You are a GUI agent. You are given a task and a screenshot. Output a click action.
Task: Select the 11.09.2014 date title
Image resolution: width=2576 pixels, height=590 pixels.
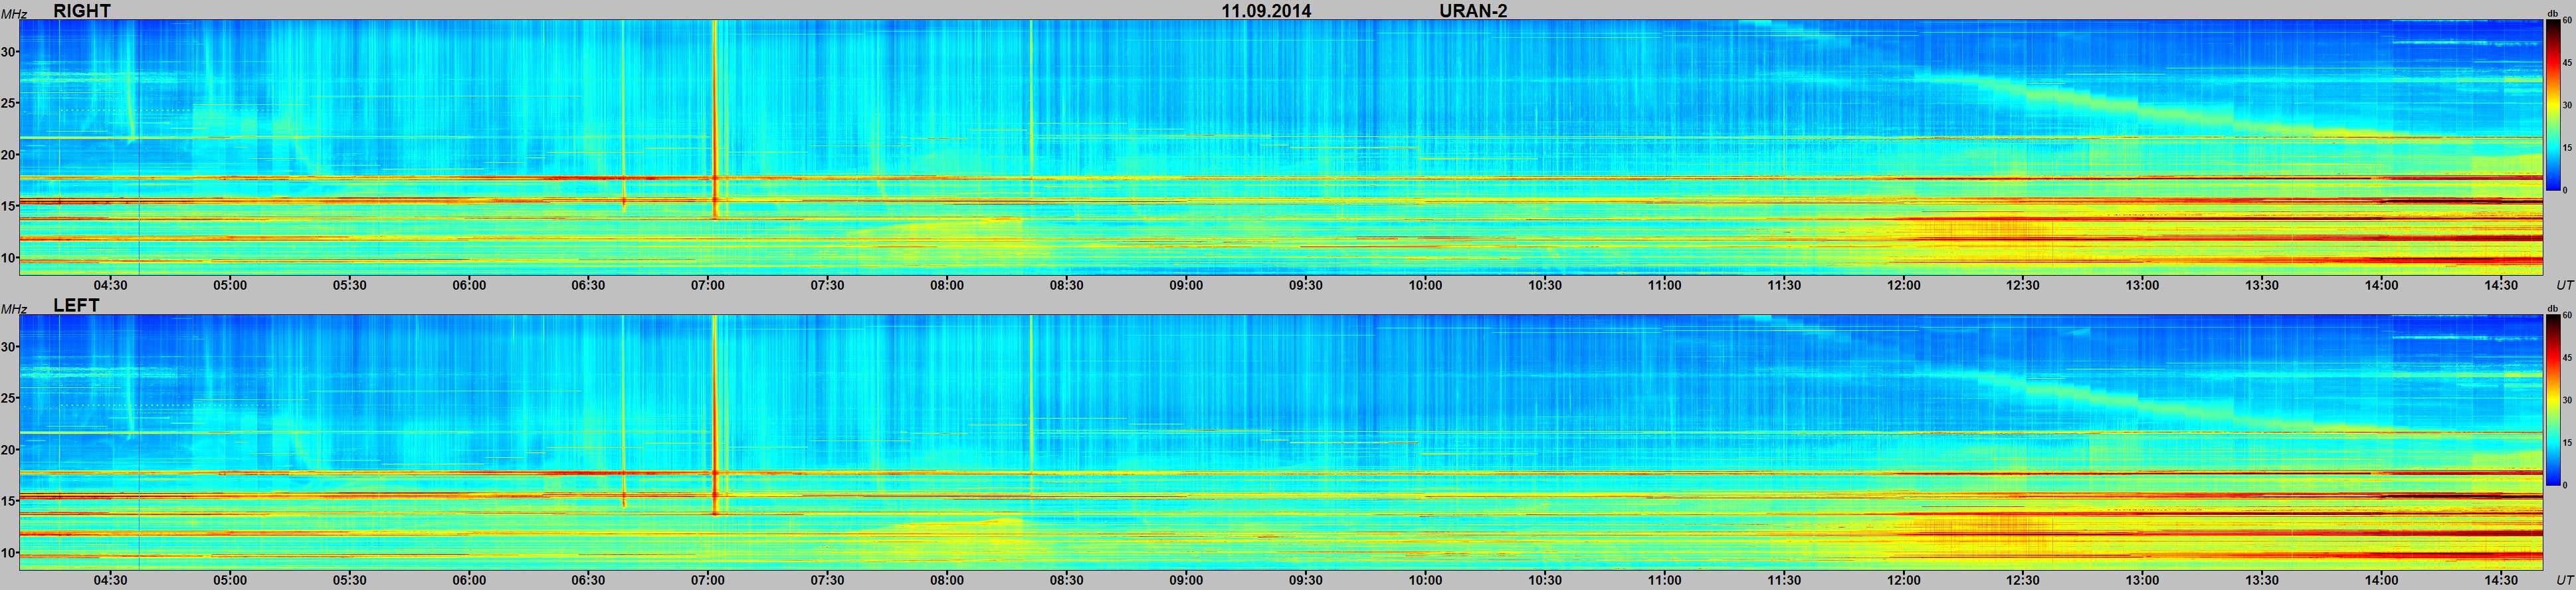click(1266, 11)
